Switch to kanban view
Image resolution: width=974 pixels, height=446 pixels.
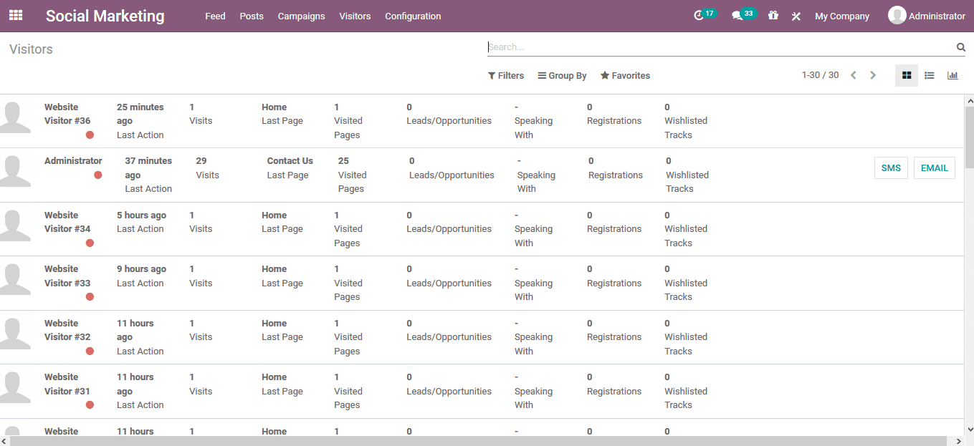[x=907, y=75]
